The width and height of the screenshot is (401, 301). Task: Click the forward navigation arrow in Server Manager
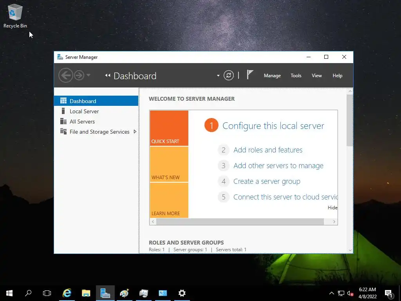coord(79,76)
